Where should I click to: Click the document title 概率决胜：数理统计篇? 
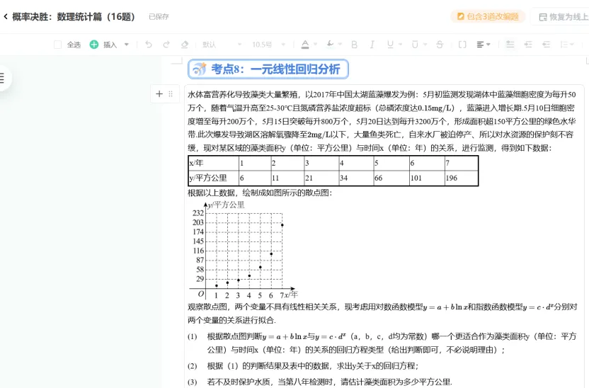pyautogui.click(x=74, y=16)
